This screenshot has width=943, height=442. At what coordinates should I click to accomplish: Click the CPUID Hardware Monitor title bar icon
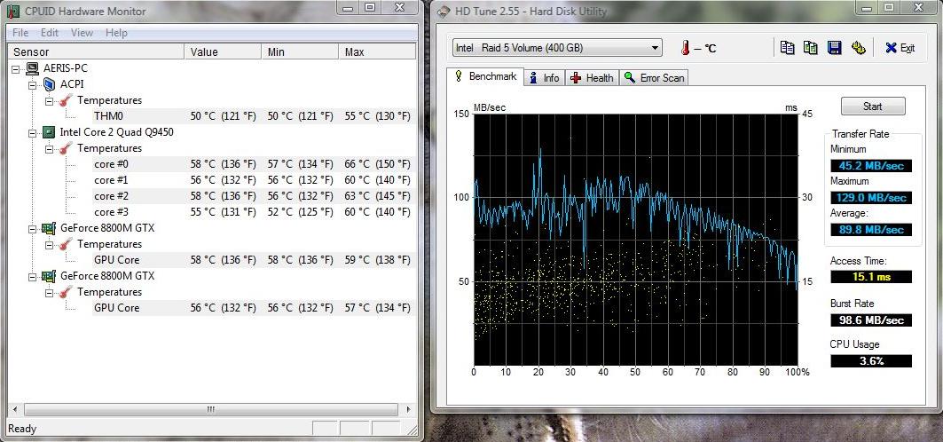12,11
